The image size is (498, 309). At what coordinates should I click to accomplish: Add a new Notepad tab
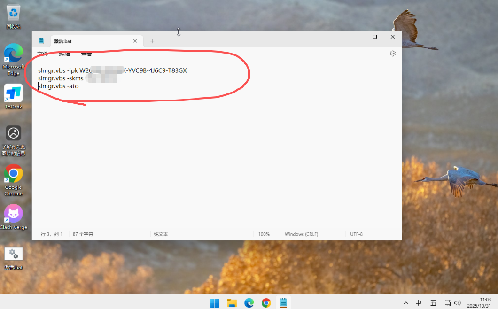click(152, 41)
